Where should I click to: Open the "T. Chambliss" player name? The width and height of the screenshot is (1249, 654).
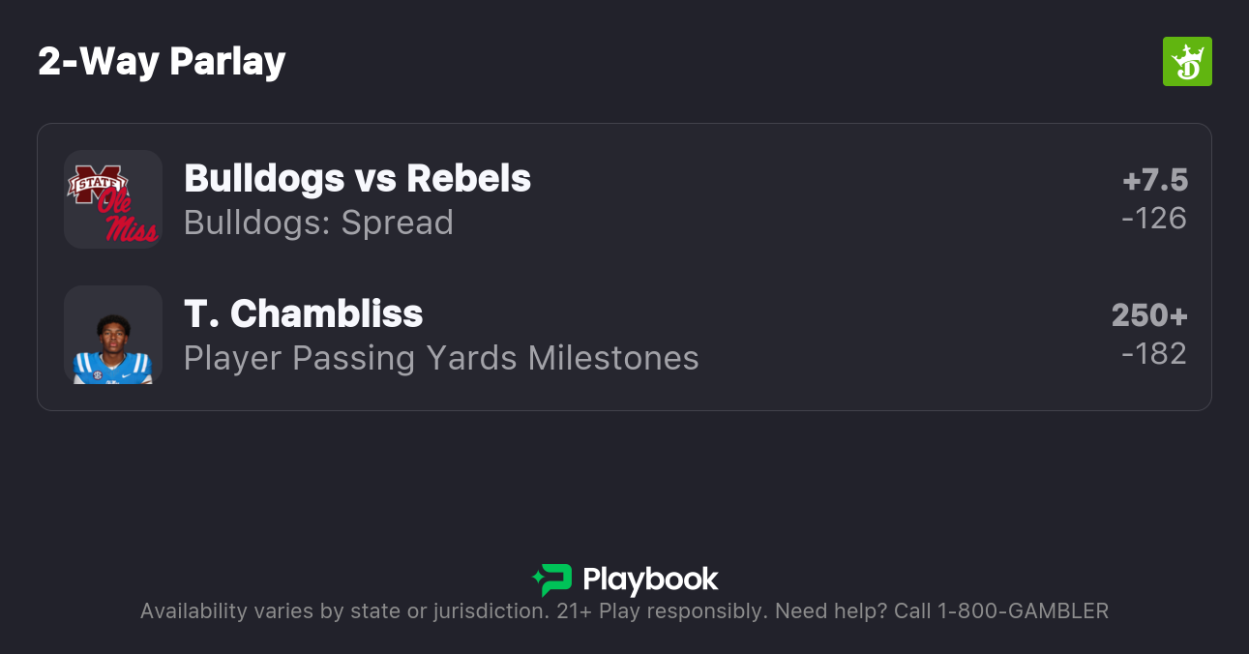(303, 313)
